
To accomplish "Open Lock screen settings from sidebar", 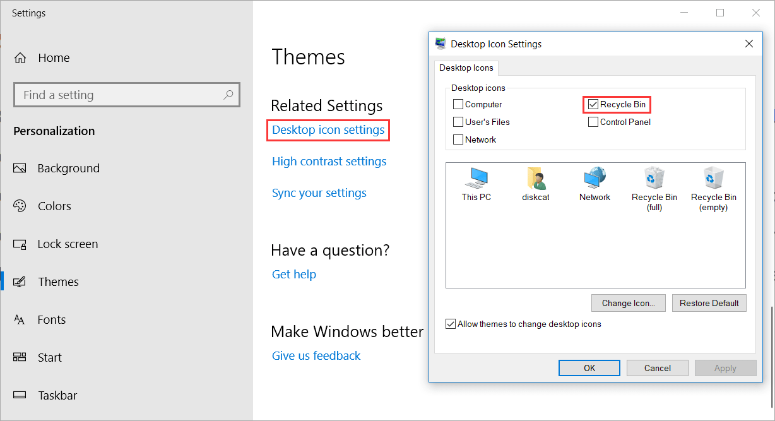I will pyautogui.click(x=68, y=244).
